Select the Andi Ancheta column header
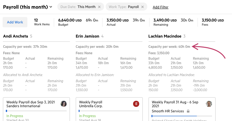Screen dimensions: 232x121 tap(15, 36)
